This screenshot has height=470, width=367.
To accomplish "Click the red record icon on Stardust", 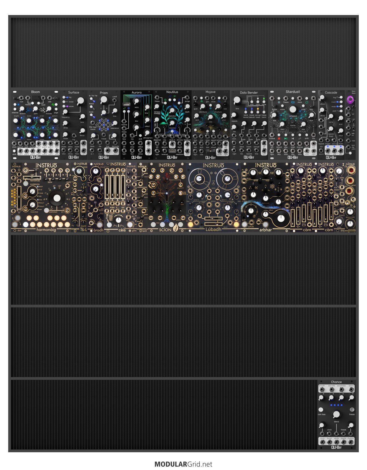I will tap(279, 139).
